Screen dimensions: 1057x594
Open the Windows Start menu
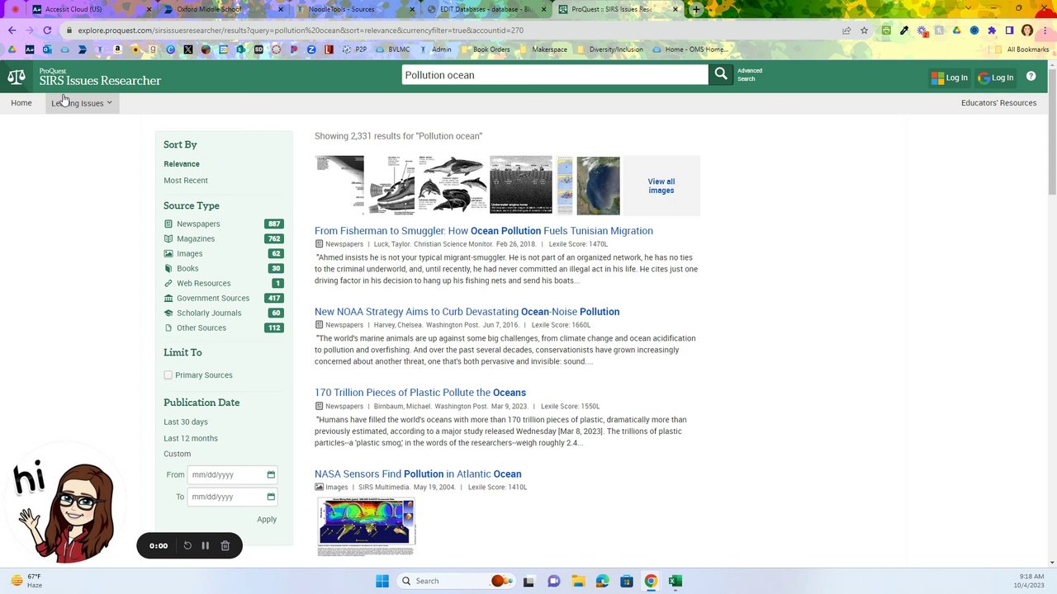382,581
